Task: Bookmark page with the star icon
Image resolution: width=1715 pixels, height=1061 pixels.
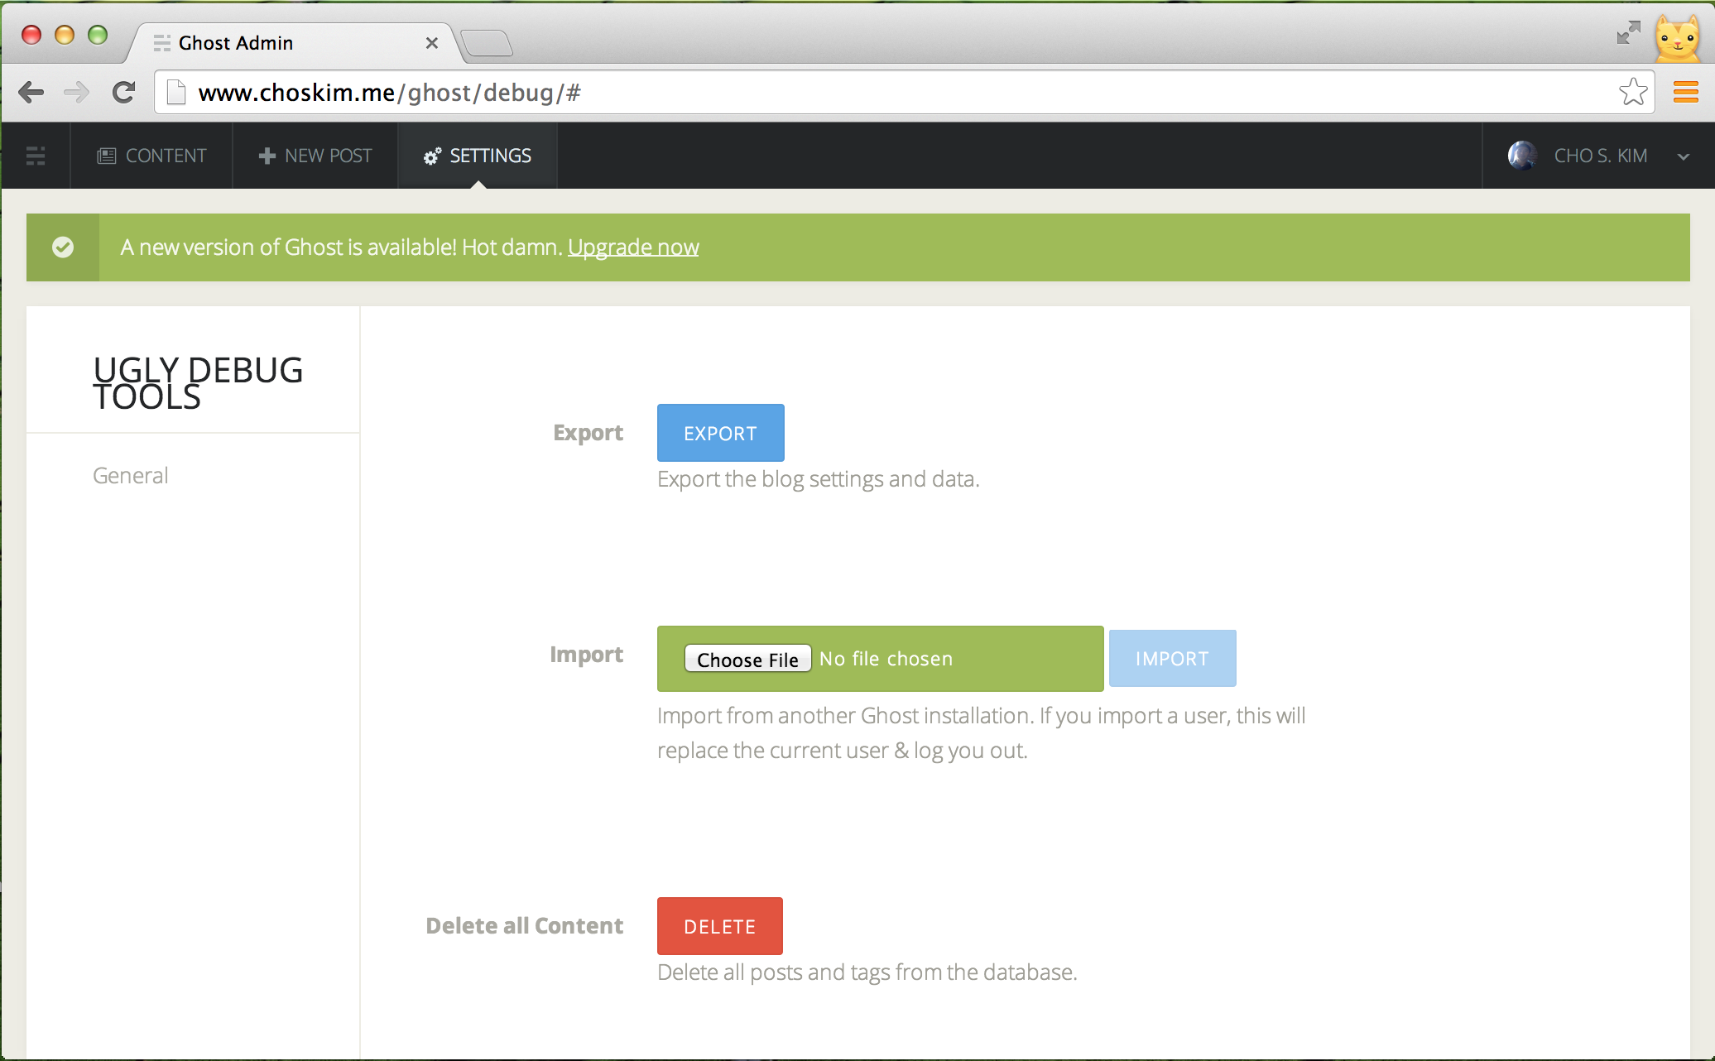Action: (x=1633, y=92)
